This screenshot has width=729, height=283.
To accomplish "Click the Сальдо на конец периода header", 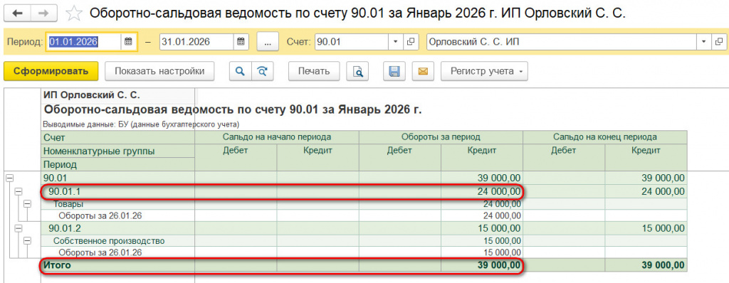I will tap(605, 137).
